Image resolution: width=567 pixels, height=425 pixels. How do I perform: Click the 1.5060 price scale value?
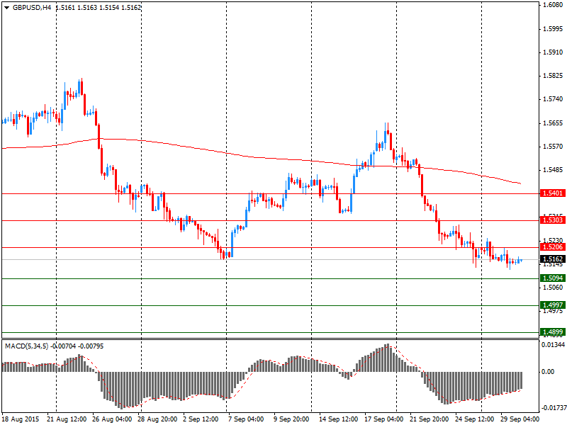pos(554,288)
